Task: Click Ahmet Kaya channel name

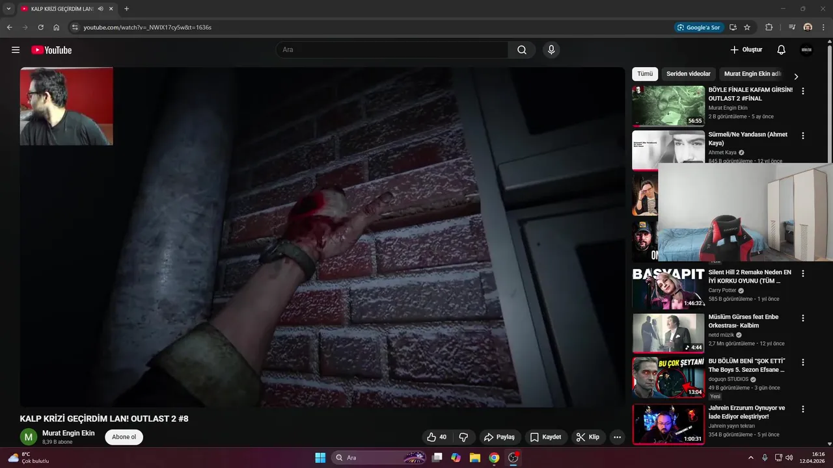Action: click(x=722, y=153)
